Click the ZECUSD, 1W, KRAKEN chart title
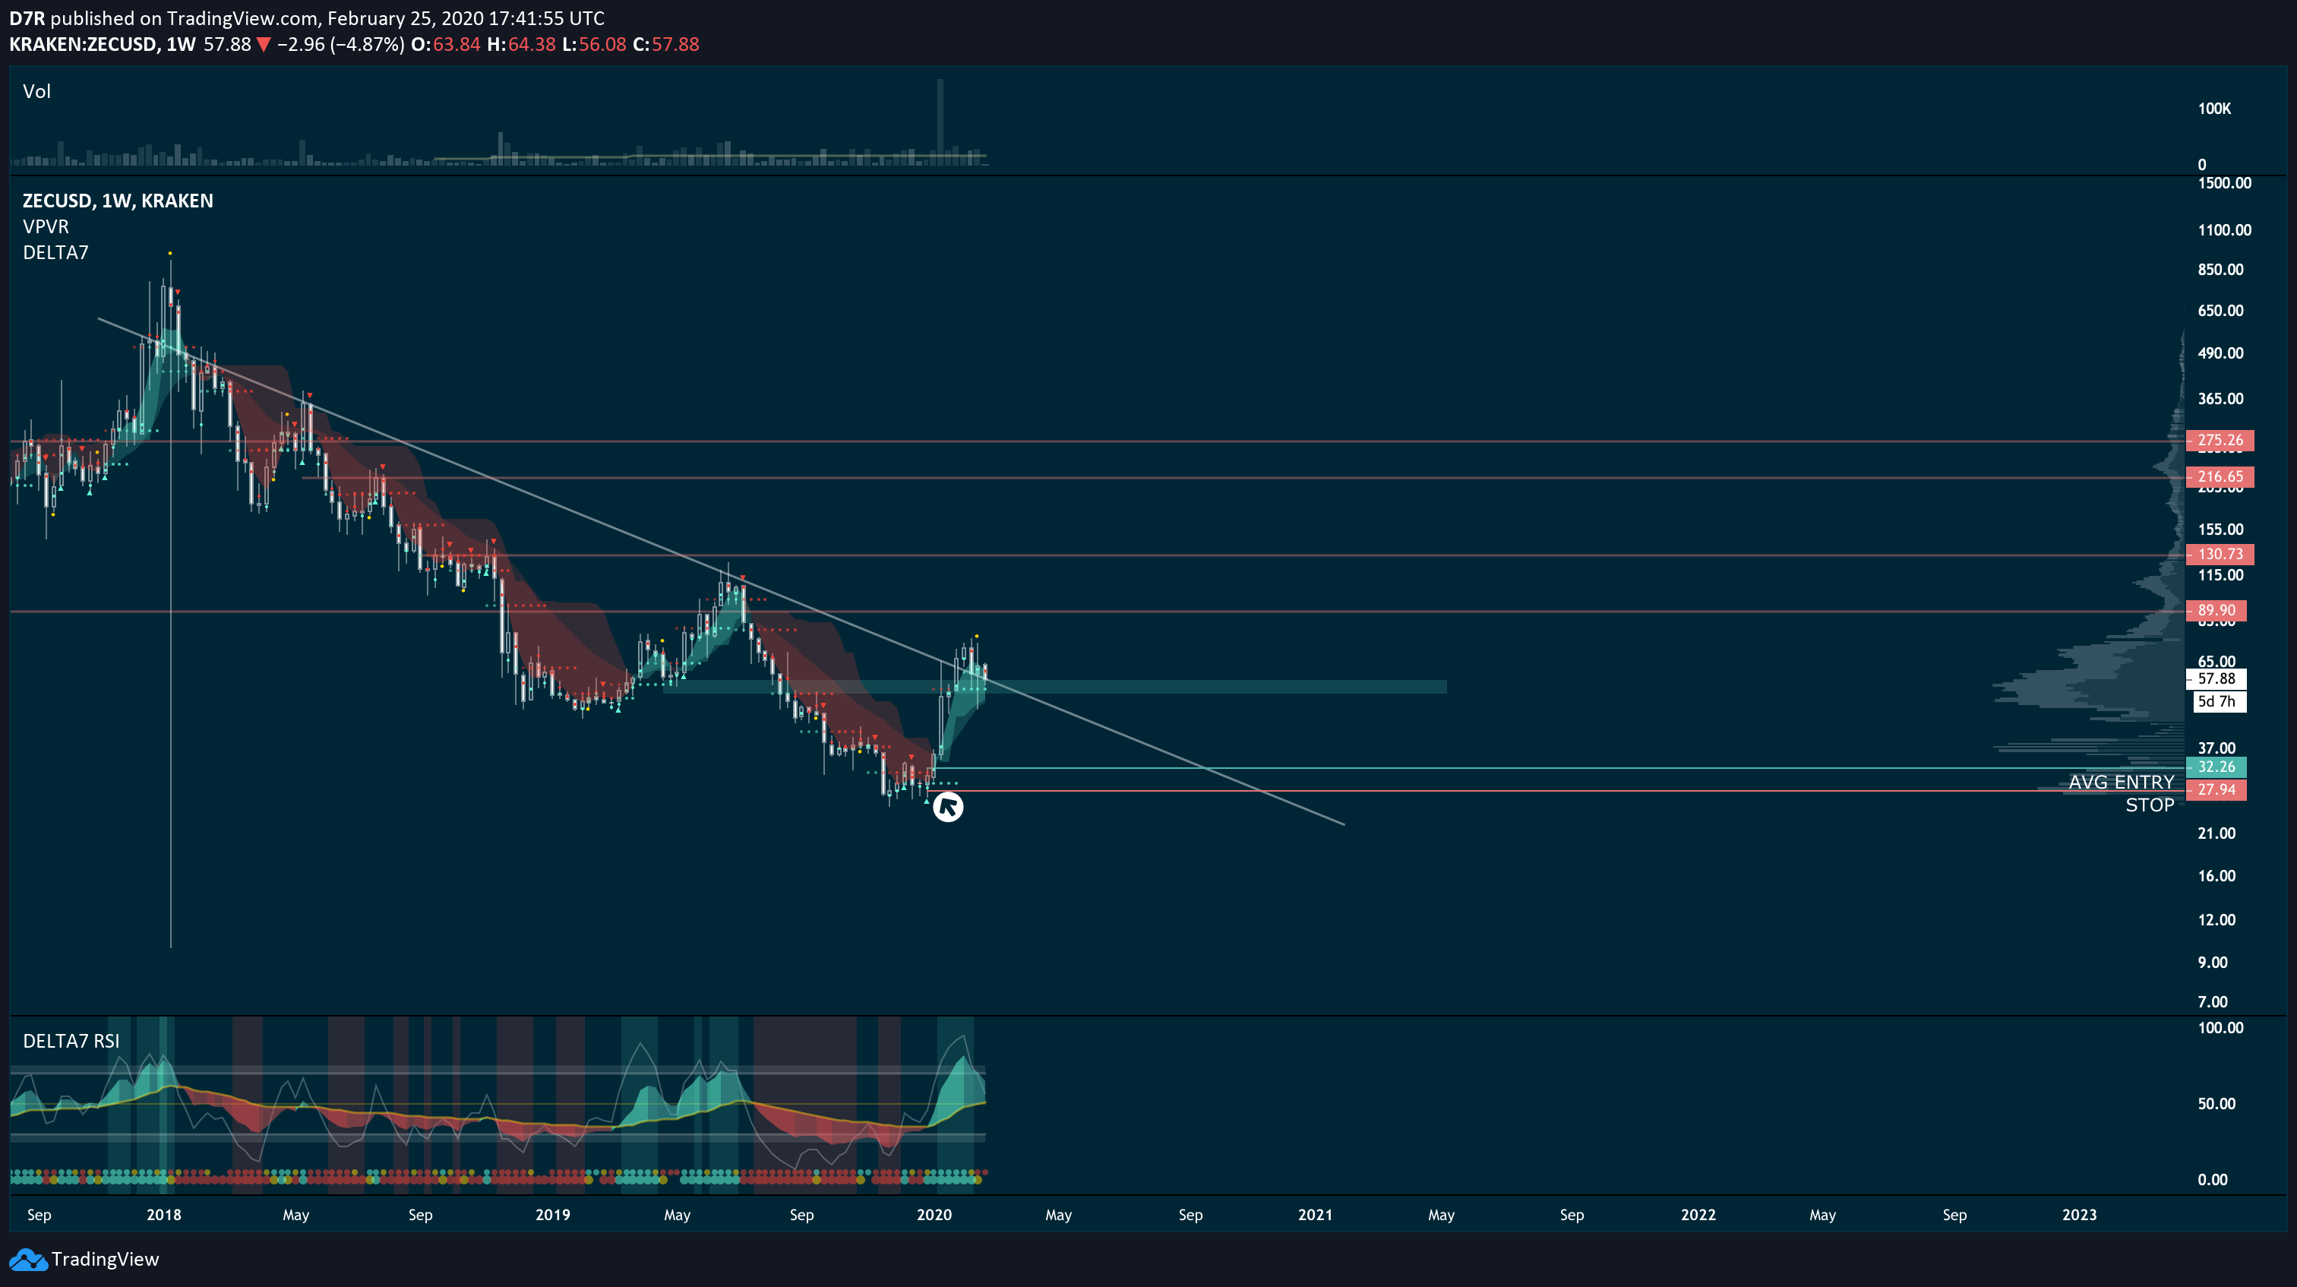This screenshot has height=1287, width=2297. (118, 201)
